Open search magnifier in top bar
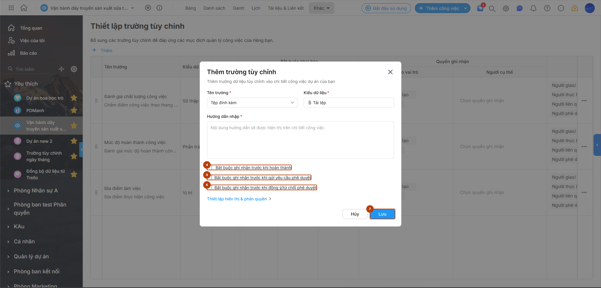Viewport: 601px width, 288px height. (492, 8)
